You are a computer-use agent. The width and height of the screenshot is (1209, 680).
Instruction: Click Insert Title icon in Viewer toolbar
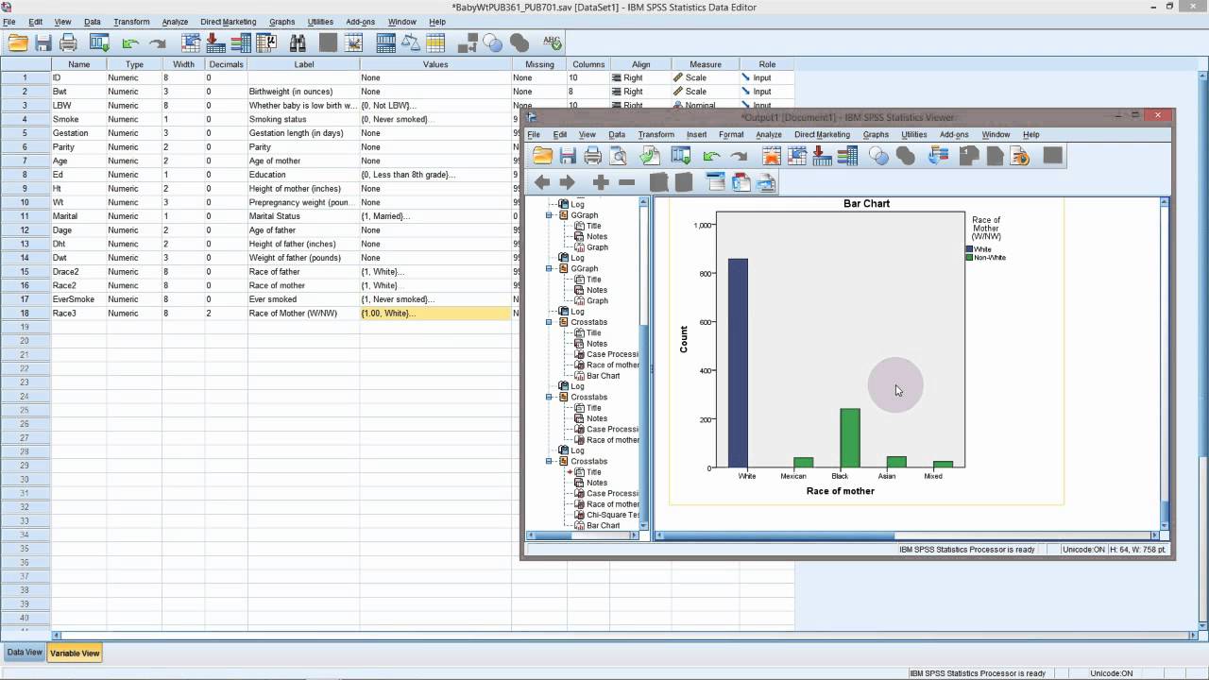[741, 182]
